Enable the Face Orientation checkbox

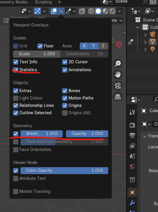click(x=16, y=150)
